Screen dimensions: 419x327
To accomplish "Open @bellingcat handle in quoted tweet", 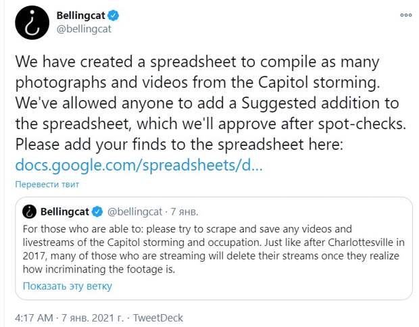I will click(x=134, y=212).
